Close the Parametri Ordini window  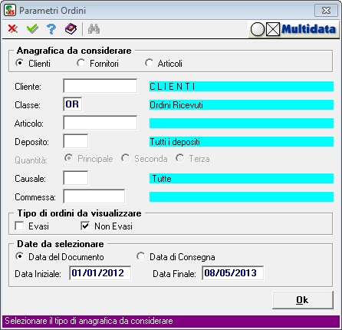click(x=326, y=11)
